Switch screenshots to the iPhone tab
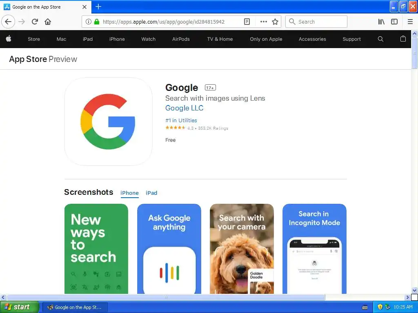The image size is (418, 313). (129, 193)
